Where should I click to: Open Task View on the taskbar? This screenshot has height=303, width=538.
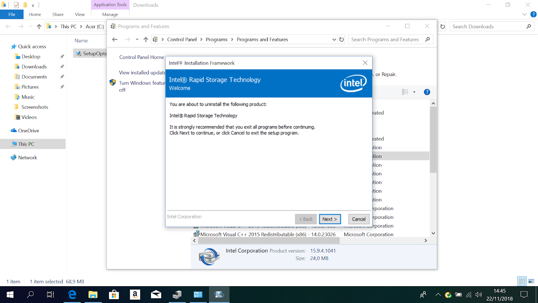click(x=50, y=295)
